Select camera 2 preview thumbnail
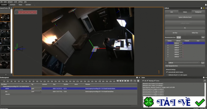Screen dimensions: 207x109 coord(5,25)
